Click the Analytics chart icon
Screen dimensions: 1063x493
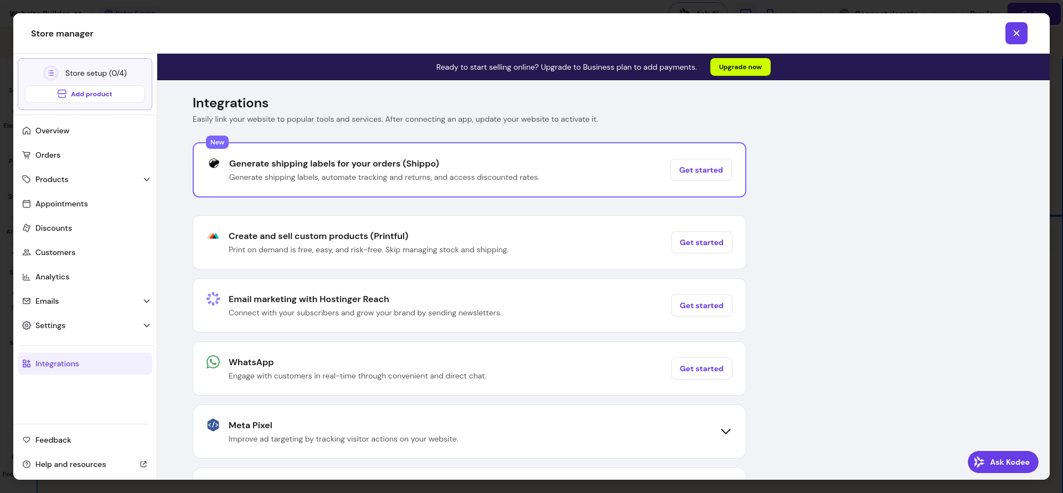click(27, 277)
